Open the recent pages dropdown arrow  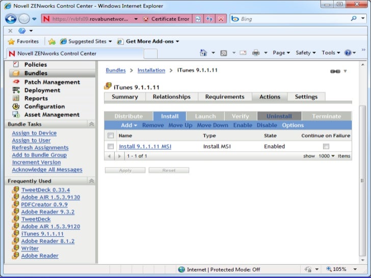pos(34,19)
